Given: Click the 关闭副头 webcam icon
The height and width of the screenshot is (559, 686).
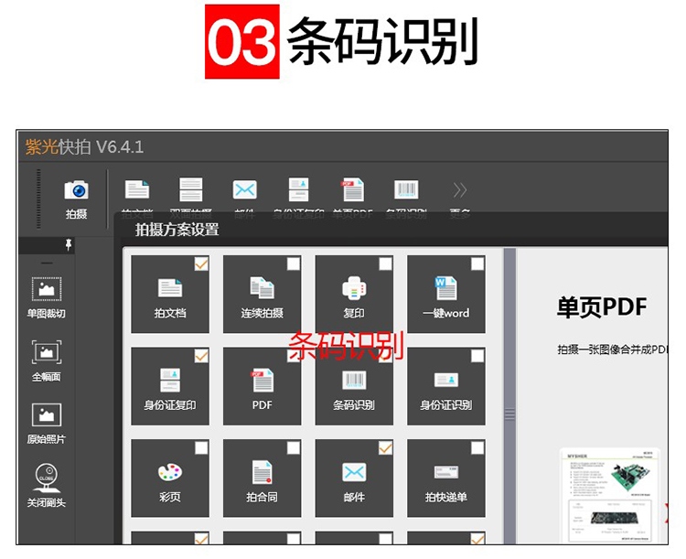Looking at the screenshot, I should [46, 478].
